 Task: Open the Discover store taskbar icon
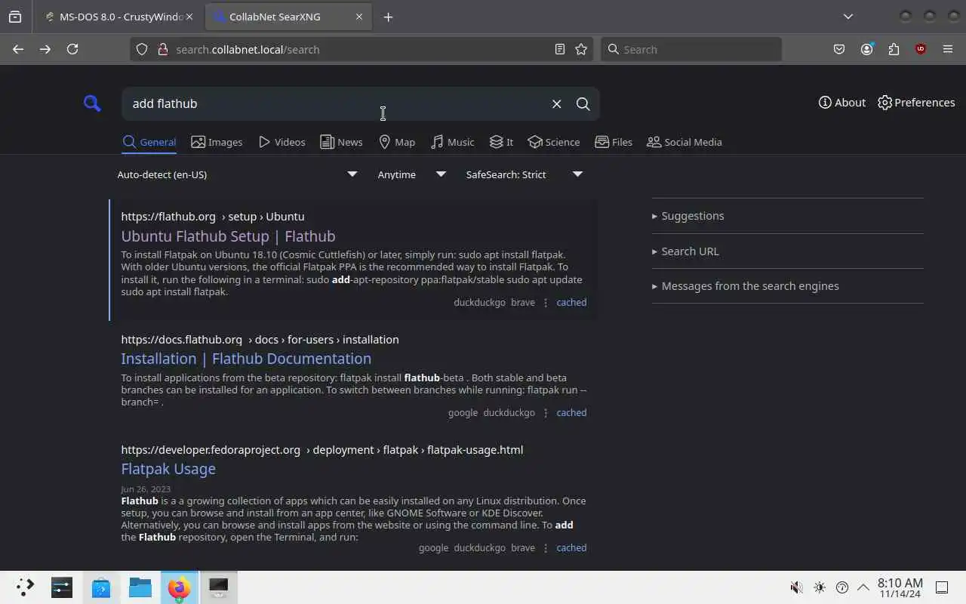(101, 587)
